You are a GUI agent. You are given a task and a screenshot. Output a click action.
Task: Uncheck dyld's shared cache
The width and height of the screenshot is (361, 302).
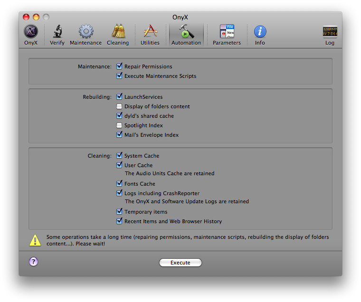[x=119, y=115]
